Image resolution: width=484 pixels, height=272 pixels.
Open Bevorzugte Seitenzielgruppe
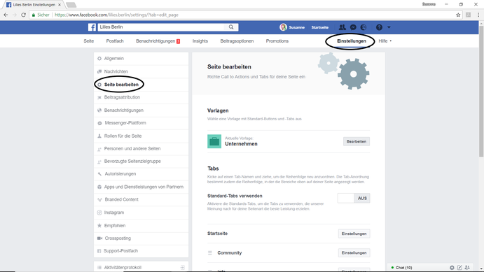point(141,161)
